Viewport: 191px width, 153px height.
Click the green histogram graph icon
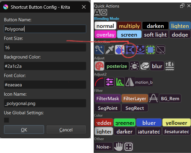(x=120, y=82)
